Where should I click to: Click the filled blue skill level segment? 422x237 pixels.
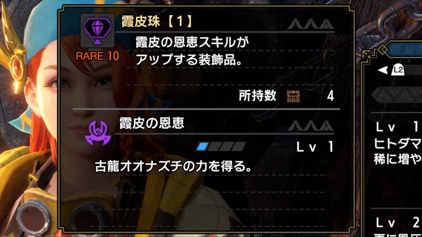tap(203, 146)
